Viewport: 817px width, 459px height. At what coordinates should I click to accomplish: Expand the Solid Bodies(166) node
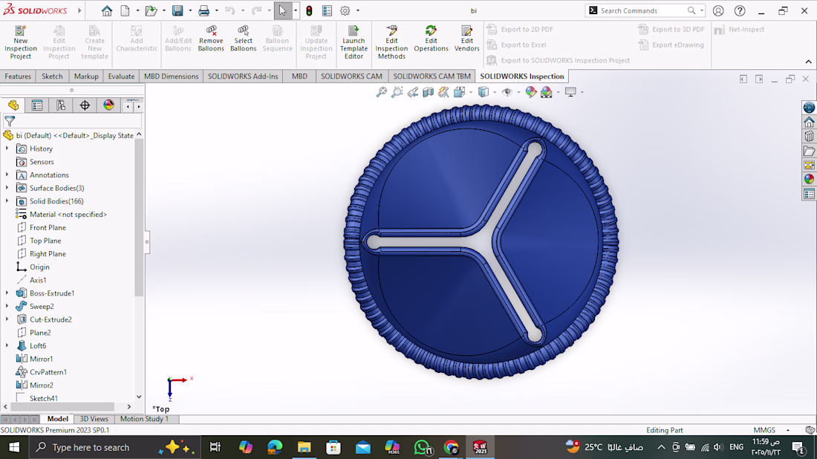coord(7,201)
